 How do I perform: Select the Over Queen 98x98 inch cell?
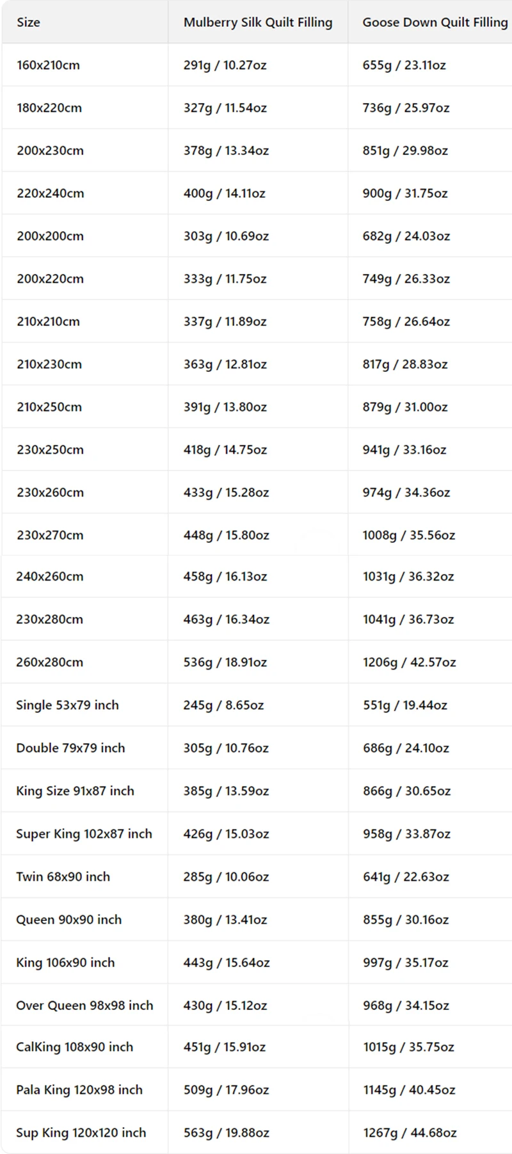(x=84, y=1006)
